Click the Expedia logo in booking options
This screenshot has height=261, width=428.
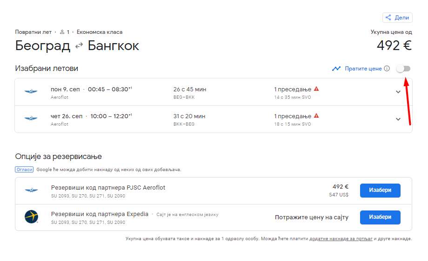pyautogui.click(x=31, y=217)
